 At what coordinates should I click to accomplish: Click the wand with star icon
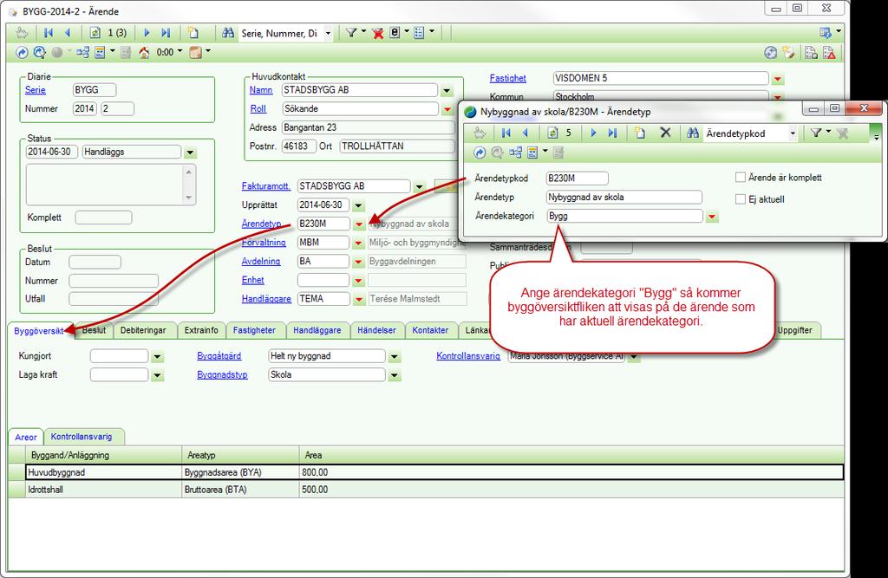tap(787, 53)
